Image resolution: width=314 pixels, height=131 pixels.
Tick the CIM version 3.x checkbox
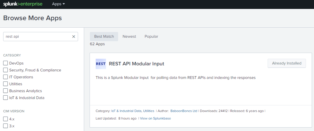pos(5,126)
